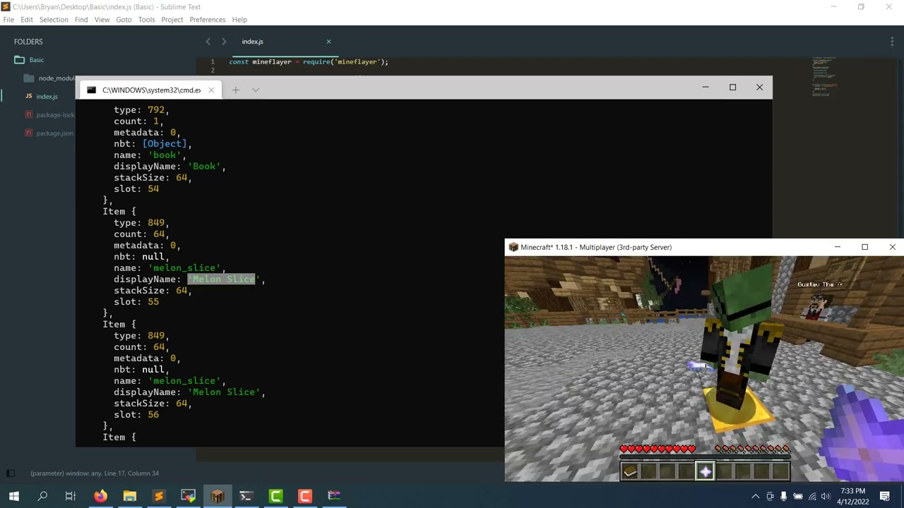Screen dimensions: 904x508
Task: Close the cmd.exe terminal tab
Action: click(x=211, y=90)
